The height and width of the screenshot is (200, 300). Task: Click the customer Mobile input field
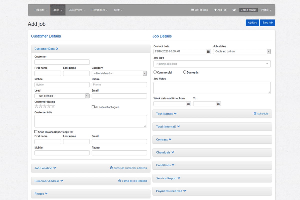coord(62,84)
